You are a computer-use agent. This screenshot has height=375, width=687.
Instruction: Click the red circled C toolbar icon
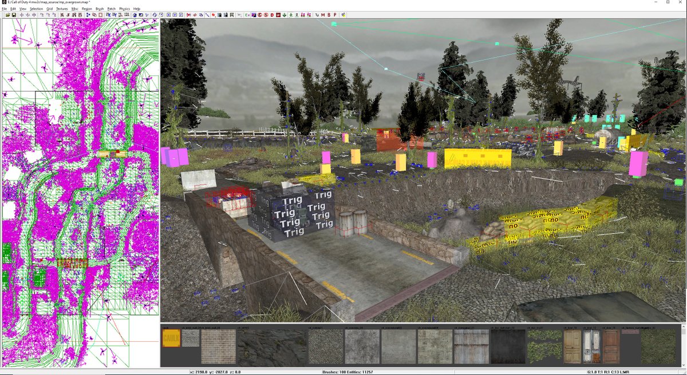[259, 15]
